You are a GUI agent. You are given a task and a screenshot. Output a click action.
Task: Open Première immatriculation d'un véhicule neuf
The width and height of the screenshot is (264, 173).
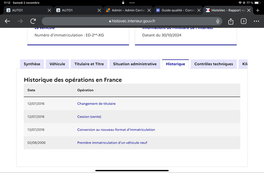[112, 143]
